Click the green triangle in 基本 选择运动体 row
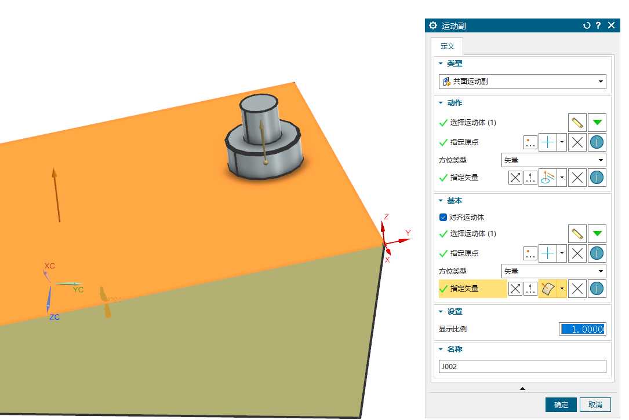Image resolution: width=629 pixels, height=420 pixels. tap(597, 234)
